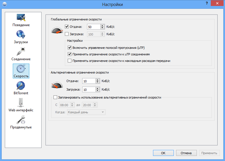
Task: Decrease alternative Отдача with down arrow
Action: click(x=98, y=82)
